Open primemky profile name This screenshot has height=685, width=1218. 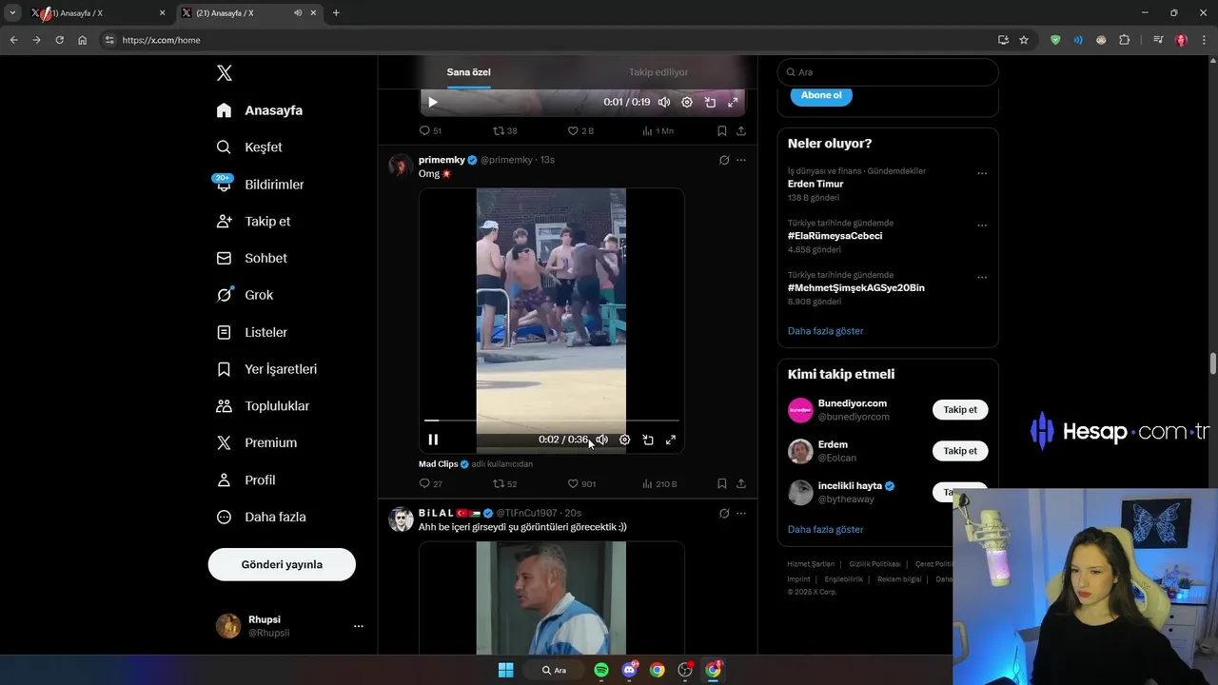pos(442,160)
